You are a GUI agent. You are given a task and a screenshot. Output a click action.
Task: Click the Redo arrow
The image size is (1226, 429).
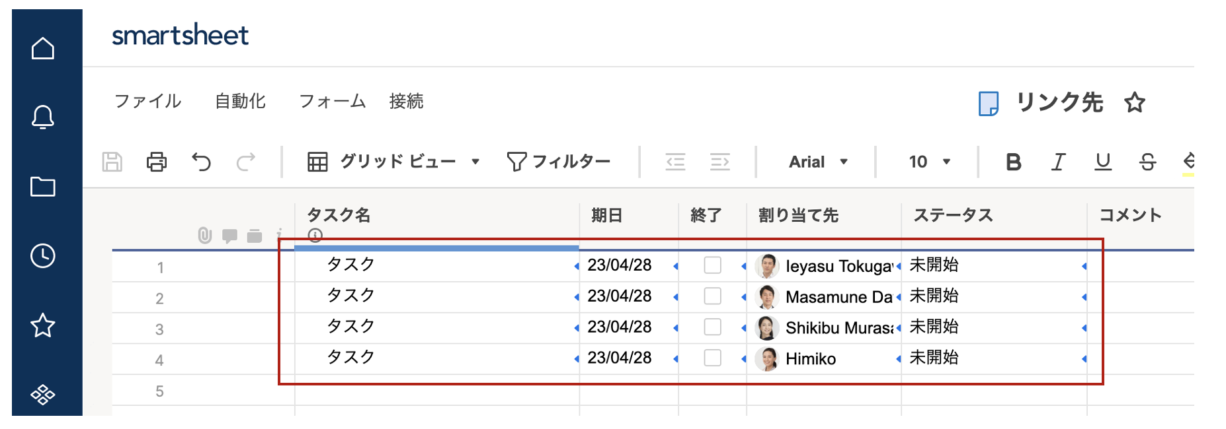(246, 162)
